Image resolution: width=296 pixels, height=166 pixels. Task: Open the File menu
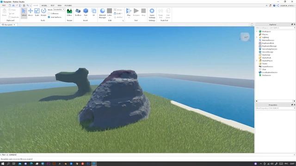pyautogui.click(x=4, y=6)
